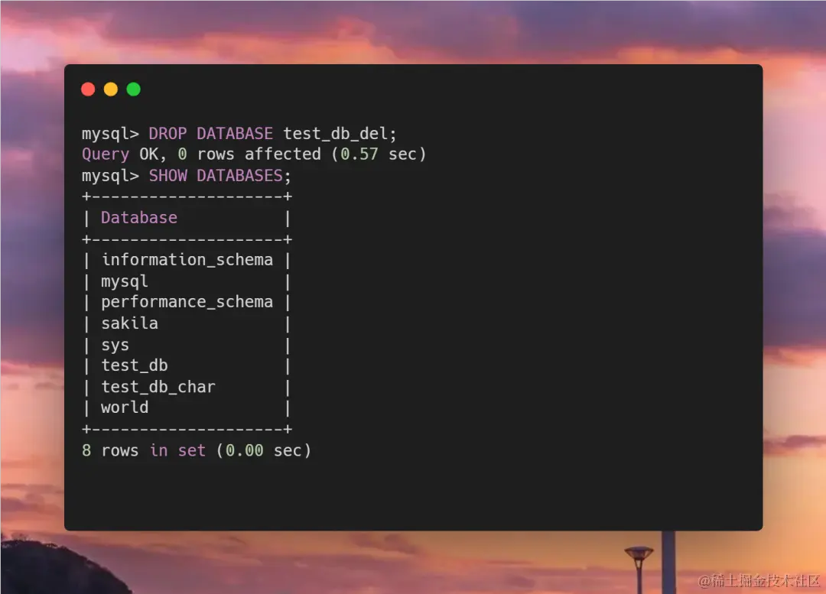Select the information_schema row
This screenshot has width=826, height=594.
(x=187, y=260)
